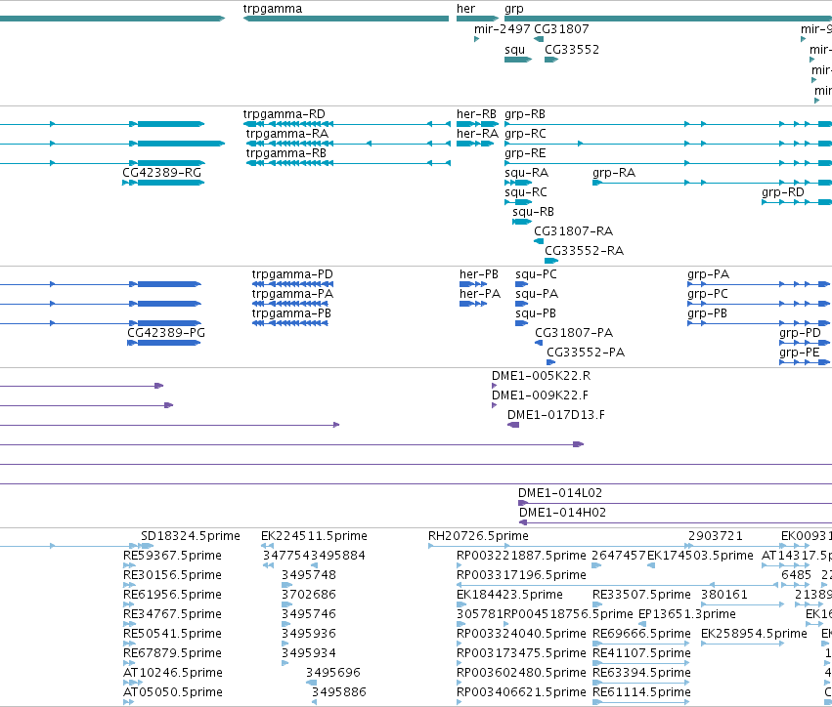
Task: Select EST 3702686
Action: click(x=309, y=595)
